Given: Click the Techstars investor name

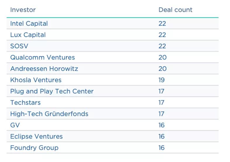Looking at the screenshot, I should (x=25, y=103).
